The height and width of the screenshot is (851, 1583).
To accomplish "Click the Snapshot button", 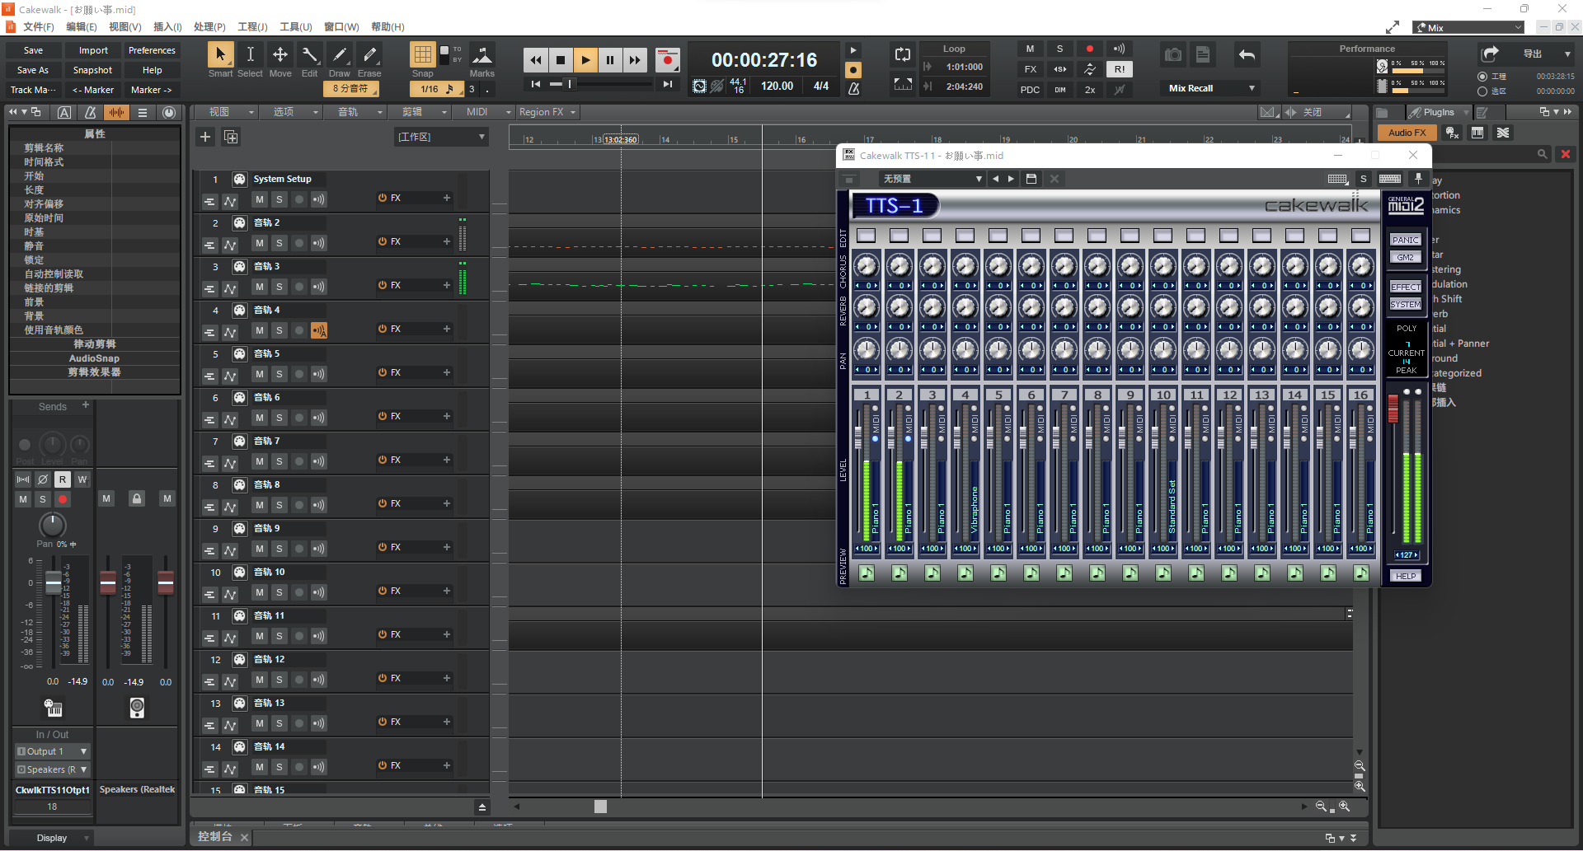I will [x=92, y=70].
